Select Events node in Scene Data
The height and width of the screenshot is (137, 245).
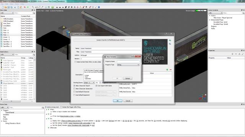click(5, 119)
